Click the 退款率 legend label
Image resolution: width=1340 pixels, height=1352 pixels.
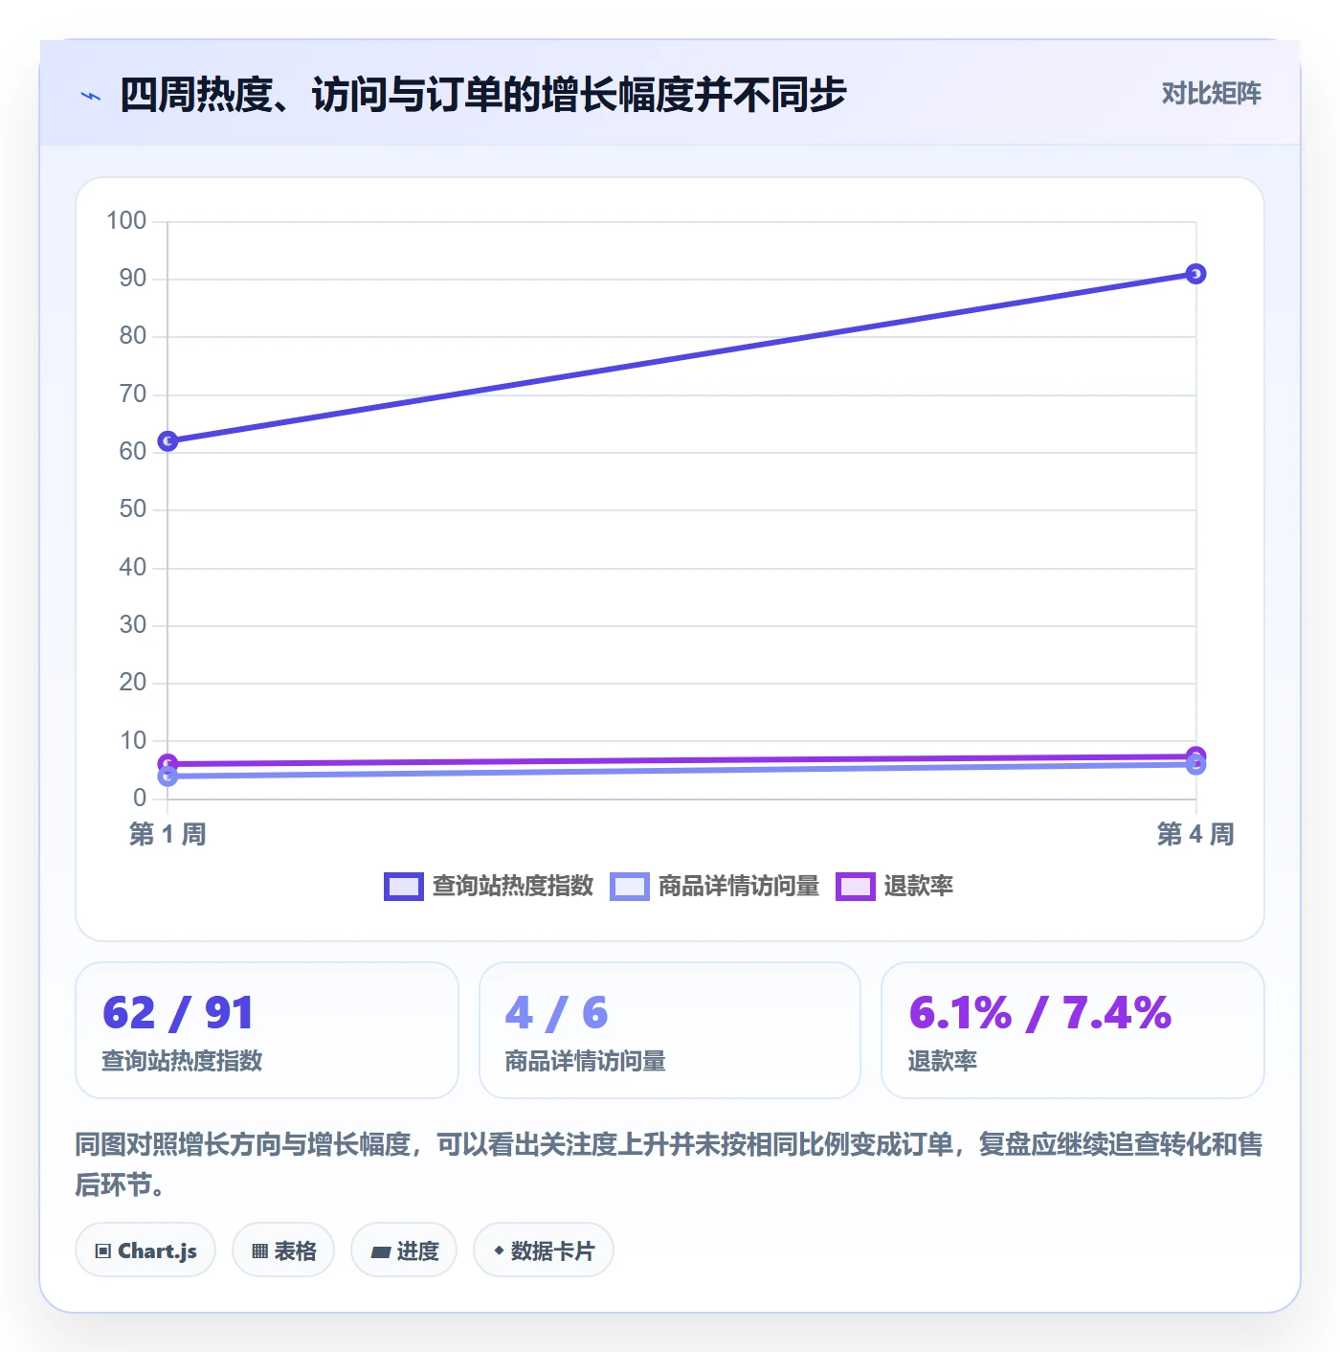(919, 887)
